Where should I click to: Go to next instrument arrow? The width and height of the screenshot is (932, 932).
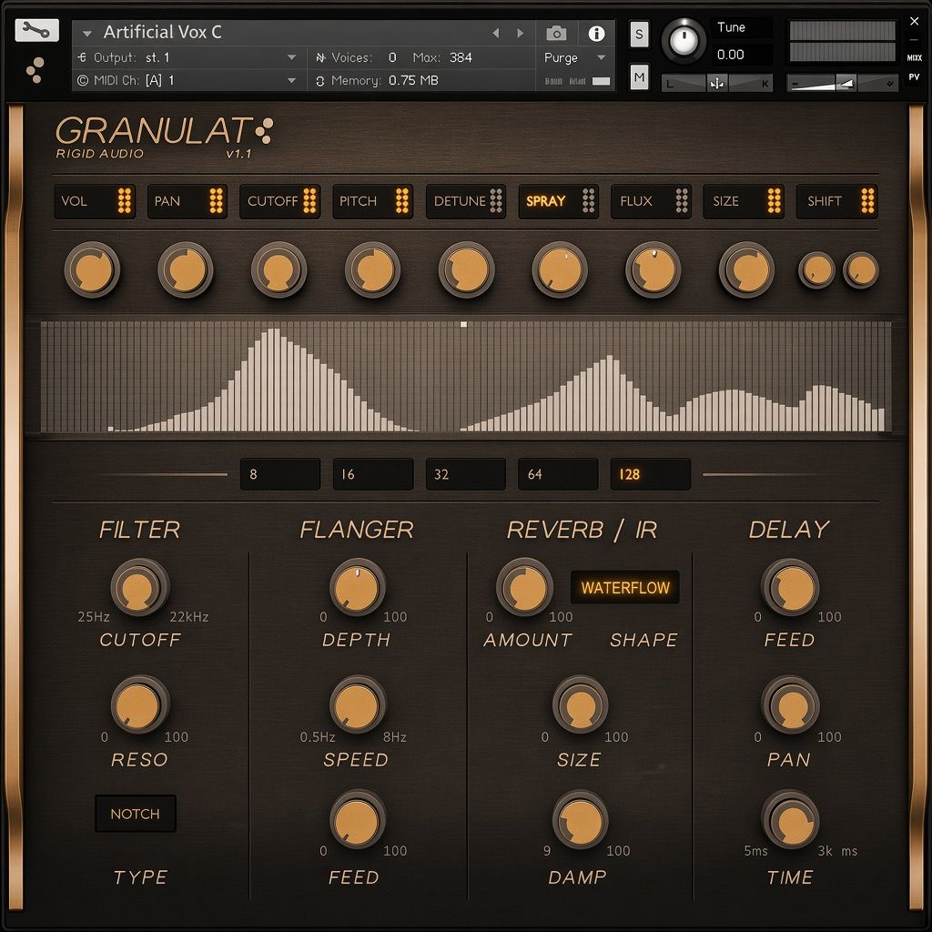521,34
